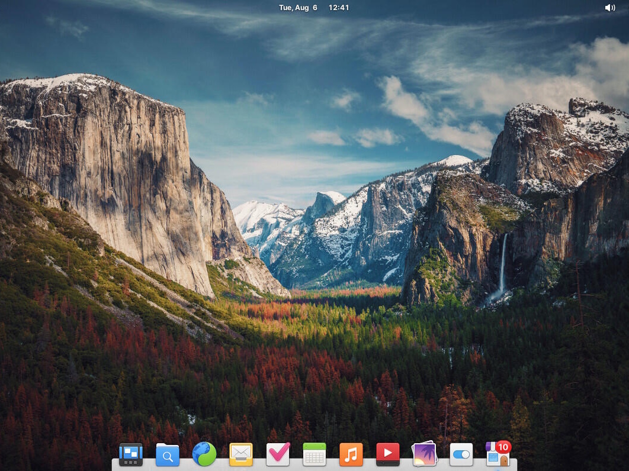Open the Photos app from the dock

point(425,454)
